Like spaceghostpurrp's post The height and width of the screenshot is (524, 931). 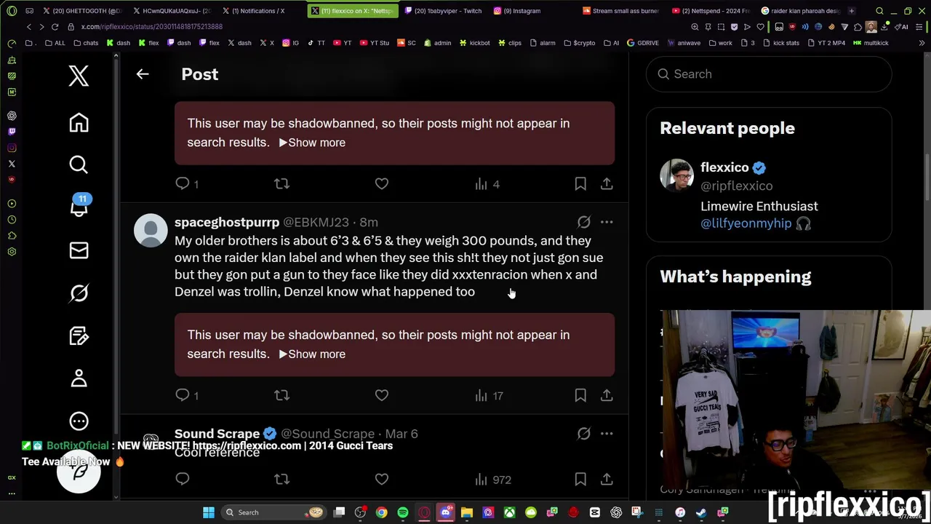(x=382, y=395)
